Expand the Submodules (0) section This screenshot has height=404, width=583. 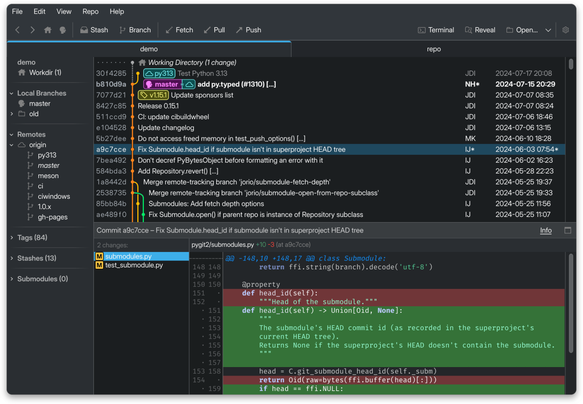(12, 279)
